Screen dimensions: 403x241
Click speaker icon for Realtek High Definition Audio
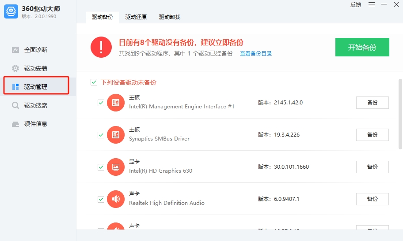pyautogui.click(x=116, y=199)
